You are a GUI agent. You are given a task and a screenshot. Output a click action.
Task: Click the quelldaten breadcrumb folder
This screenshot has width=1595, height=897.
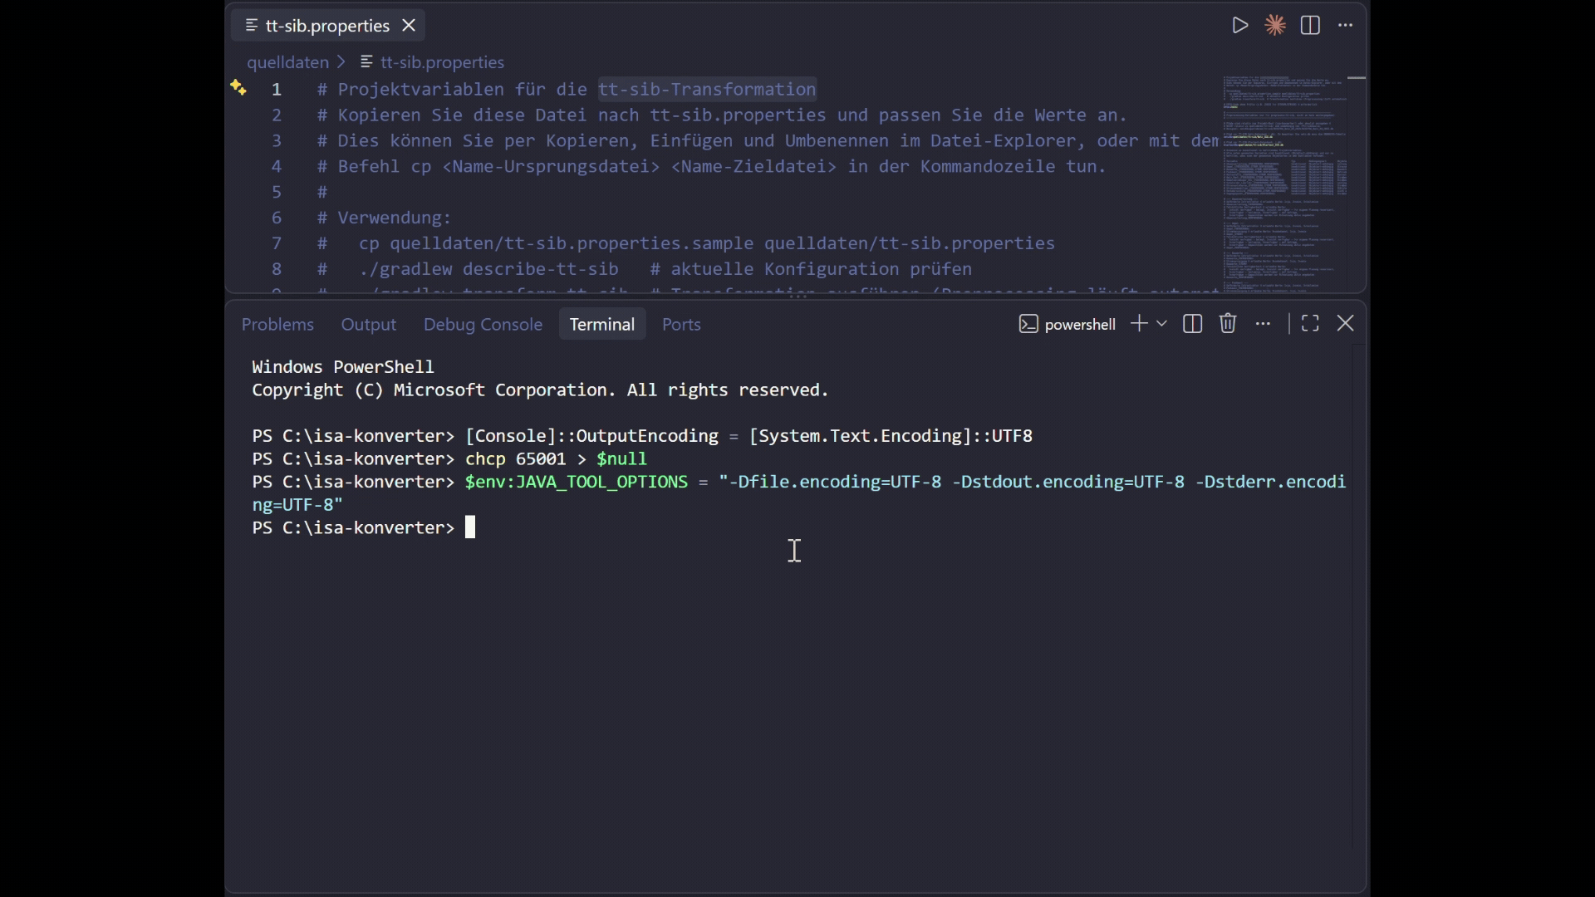pos(287,62)
